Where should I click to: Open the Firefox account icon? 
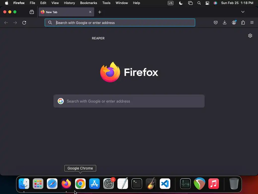click(234, 22)
